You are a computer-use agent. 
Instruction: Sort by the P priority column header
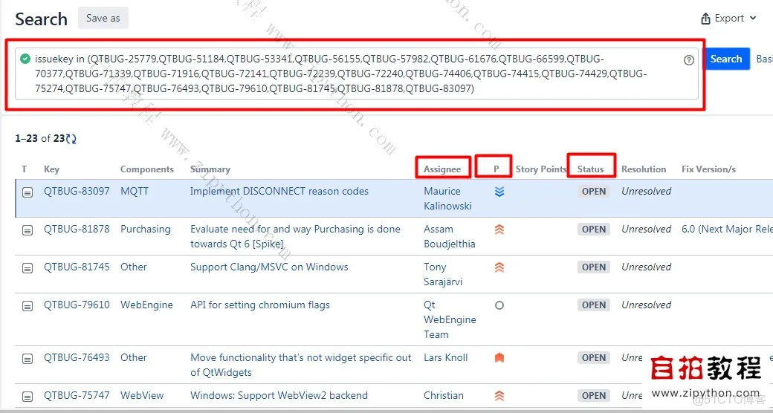497,169
